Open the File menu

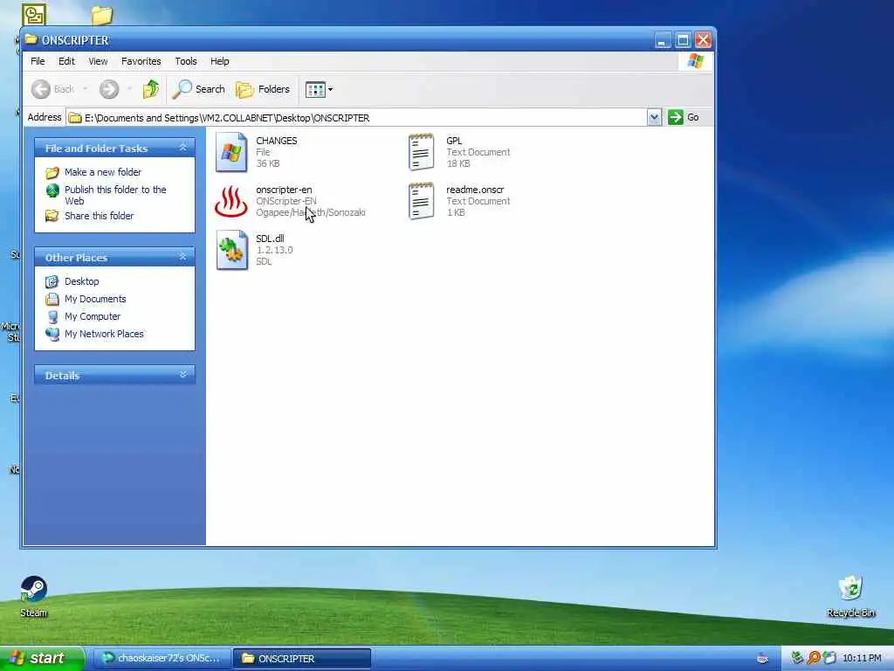coord(38,61)
